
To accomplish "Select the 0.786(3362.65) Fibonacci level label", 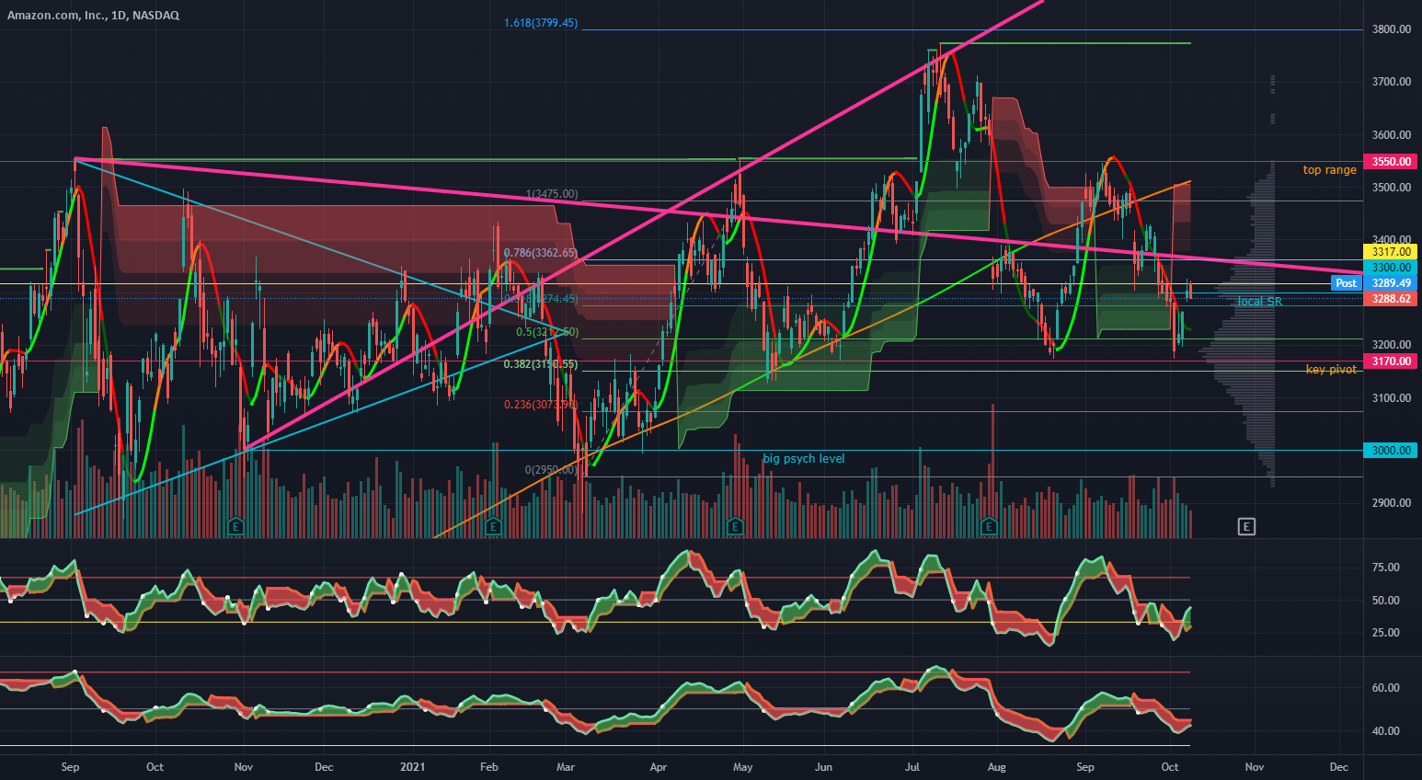I will tap(541, 253).
